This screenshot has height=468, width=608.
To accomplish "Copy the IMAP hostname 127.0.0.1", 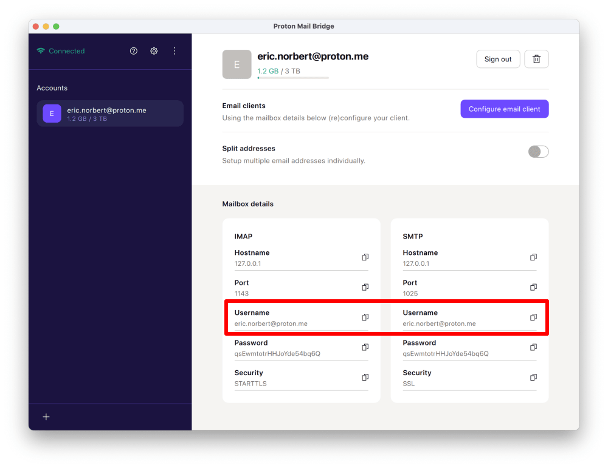I will pos(365,257).
